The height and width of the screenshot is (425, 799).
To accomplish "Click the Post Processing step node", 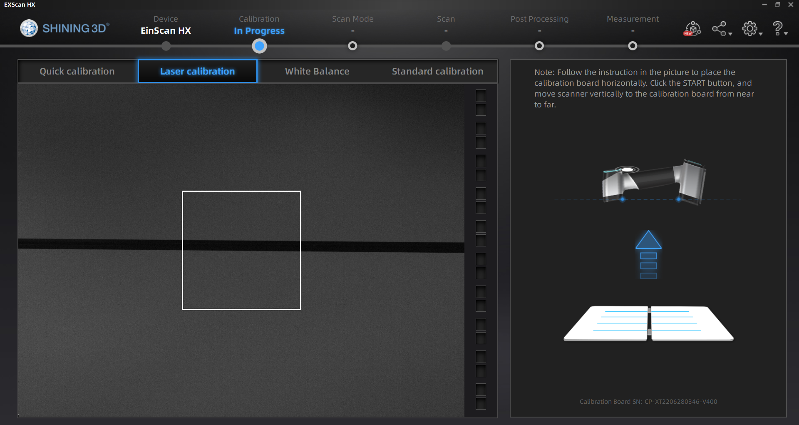I will pos(539,46).
